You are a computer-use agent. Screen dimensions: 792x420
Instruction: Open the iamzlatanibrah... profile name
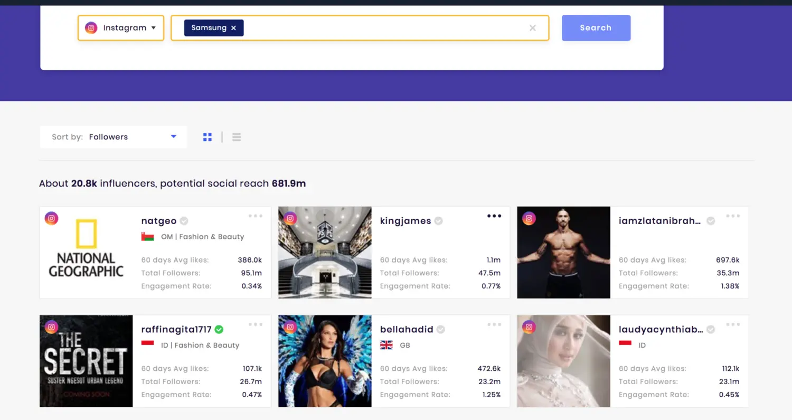point(660,221)
